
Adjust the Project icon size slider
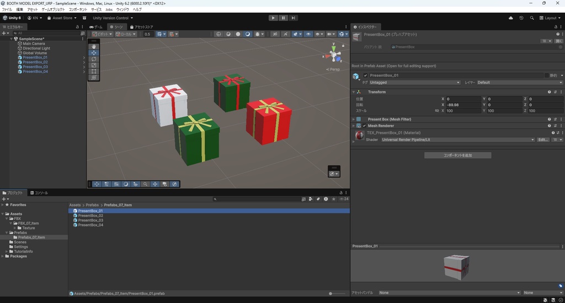pyautogui.click(x=336, y=294)
